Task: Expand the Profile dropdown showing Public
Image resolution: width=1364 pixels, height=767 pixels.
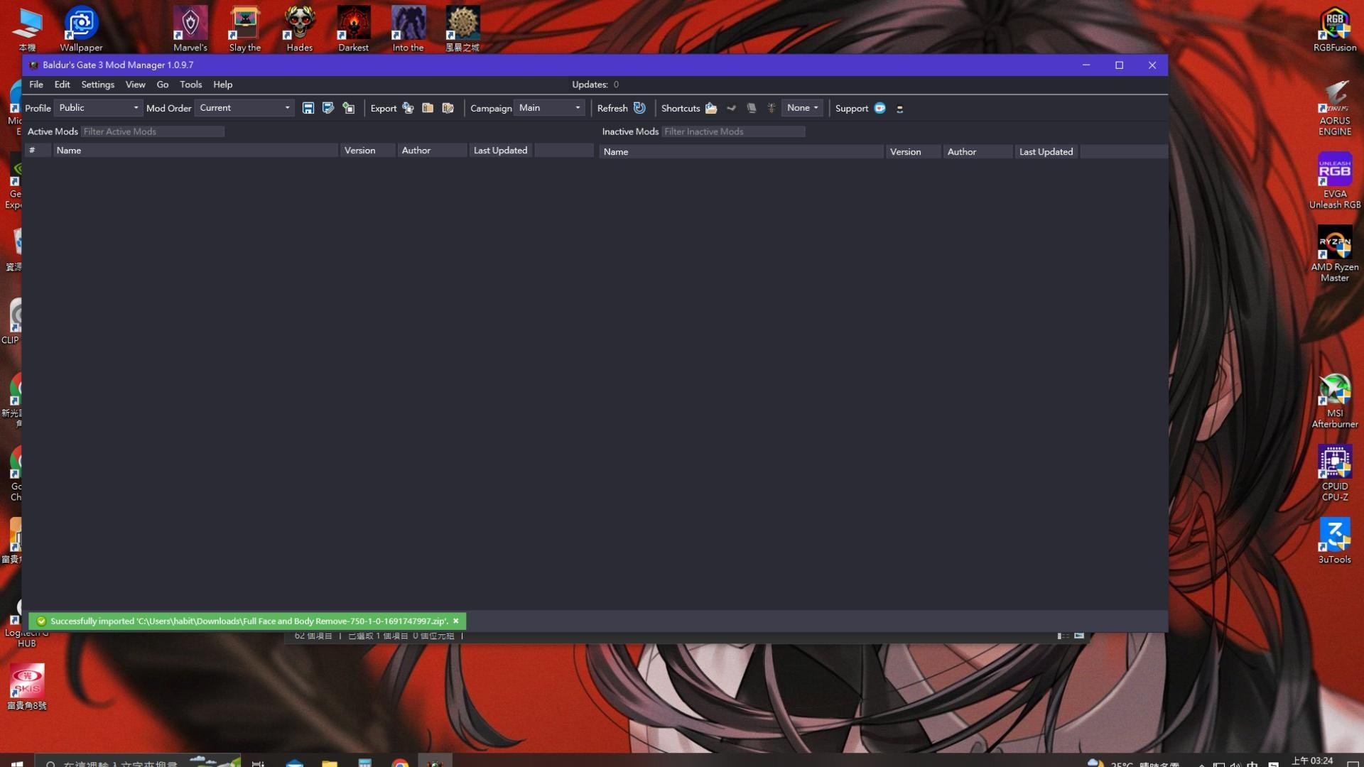Action: [98, 108]
